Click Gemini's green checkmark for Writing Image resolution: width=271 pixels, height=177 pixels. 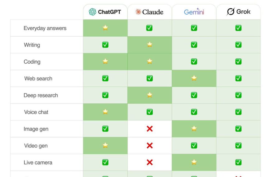click(194, 45)
